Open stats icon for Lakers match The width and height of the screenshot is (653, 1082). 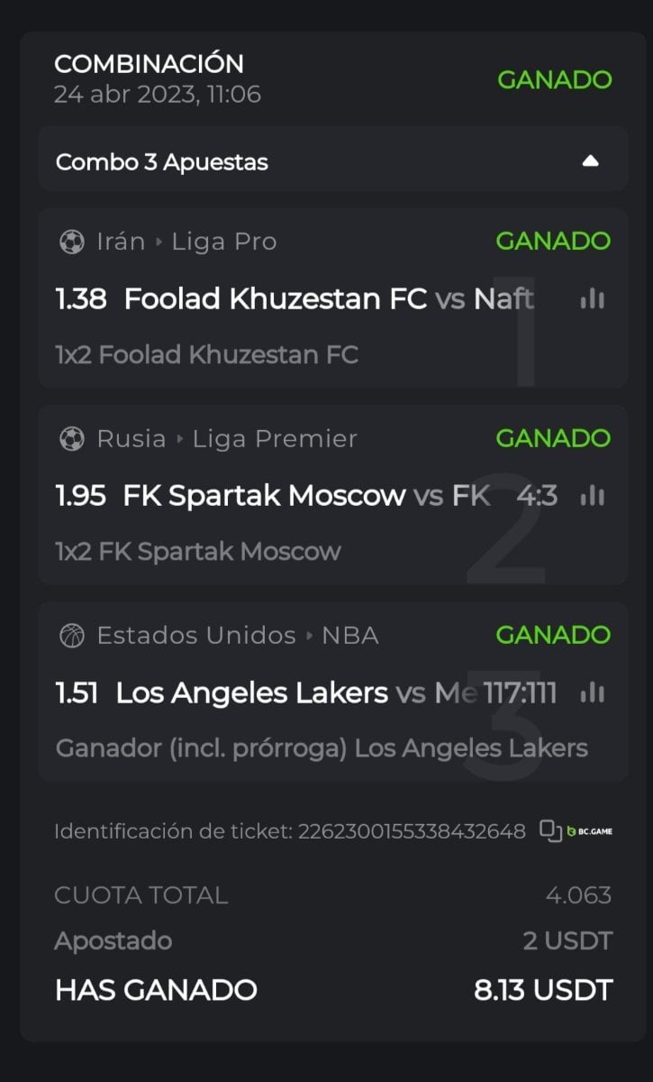[592, 692]
